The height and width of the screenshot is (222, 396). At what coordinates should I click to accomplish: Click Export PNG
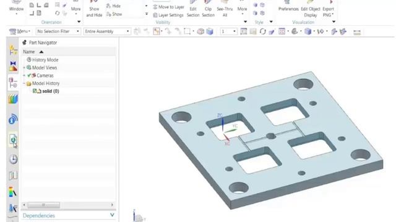[x=328, y=9]
